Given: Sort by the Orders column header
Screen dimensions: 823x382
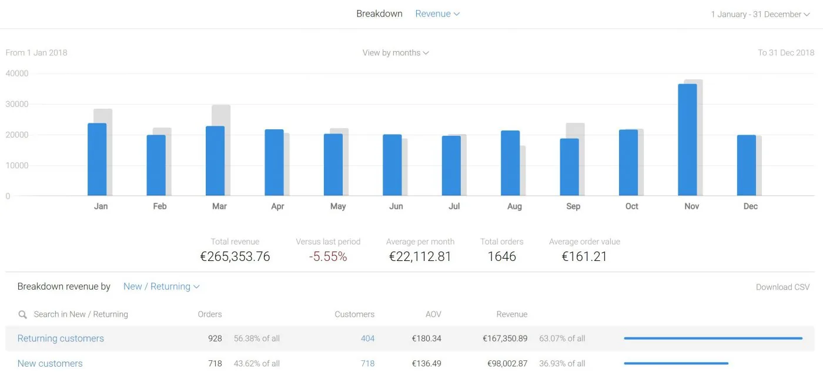Looking at the screenshot, I should (x=210, y=314).
